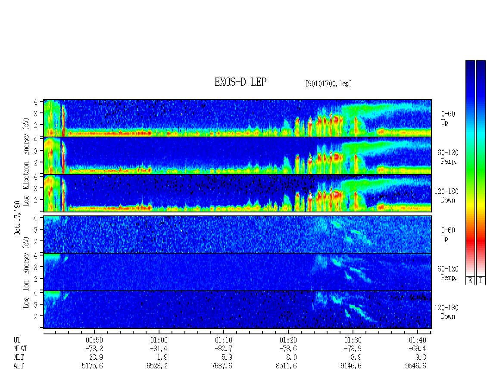Click the 01:10 time label
This screenshot has height=377, width=487.
click(x=224, y=340)
